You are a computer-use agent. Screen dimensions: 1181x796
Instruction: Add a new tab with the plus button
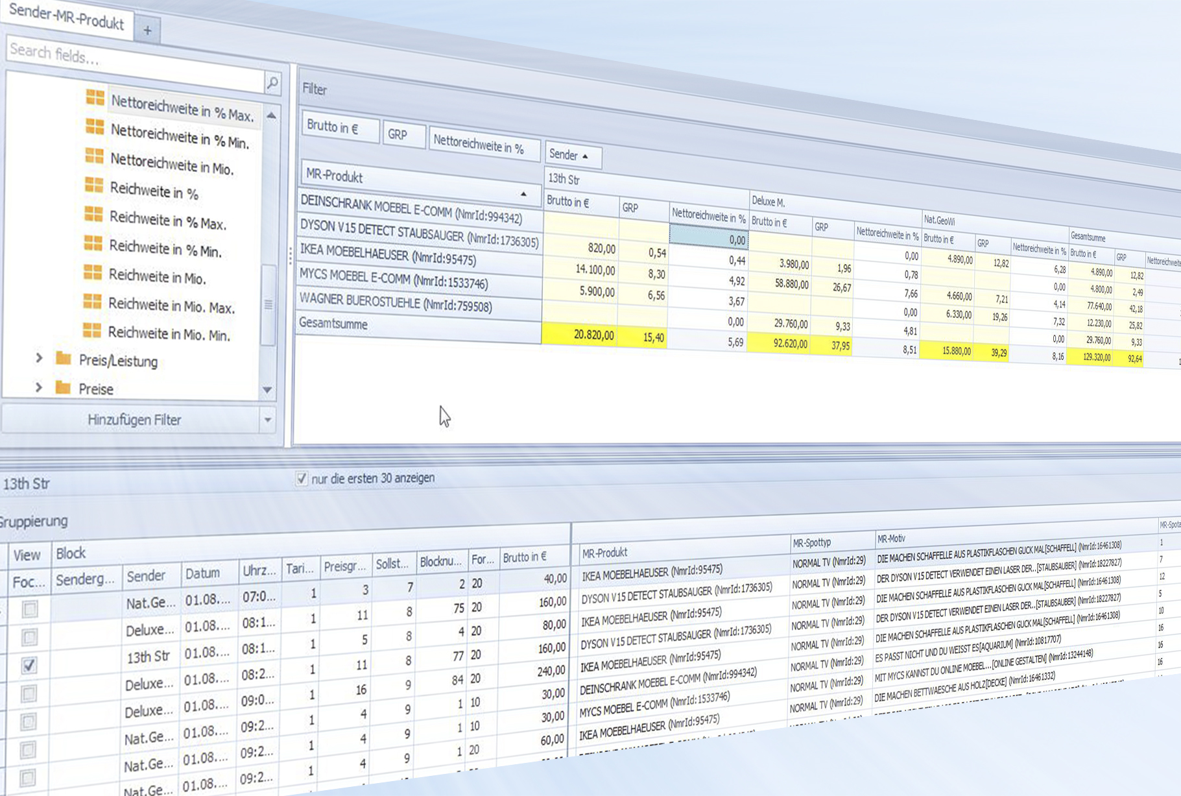tap(147, 30)
